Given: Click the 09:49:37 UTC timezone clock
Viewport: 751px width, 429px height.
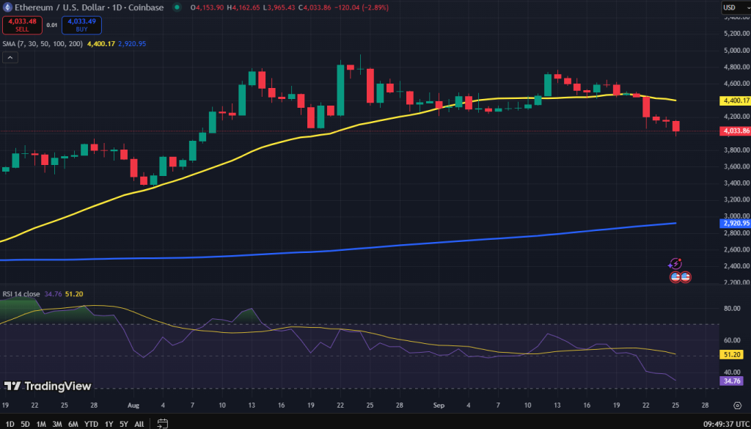Looking at the screenshot, I should point(725,424).
